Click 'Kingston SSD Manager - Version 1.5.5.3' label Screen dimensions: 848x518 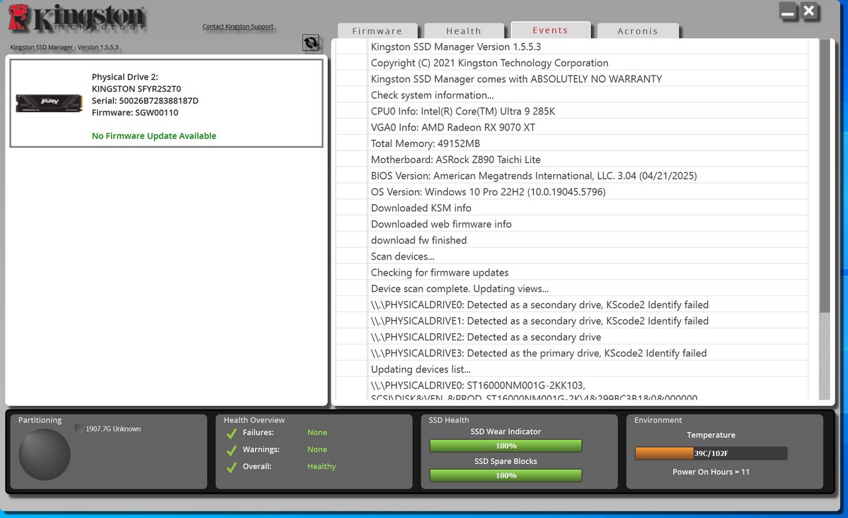64,47
